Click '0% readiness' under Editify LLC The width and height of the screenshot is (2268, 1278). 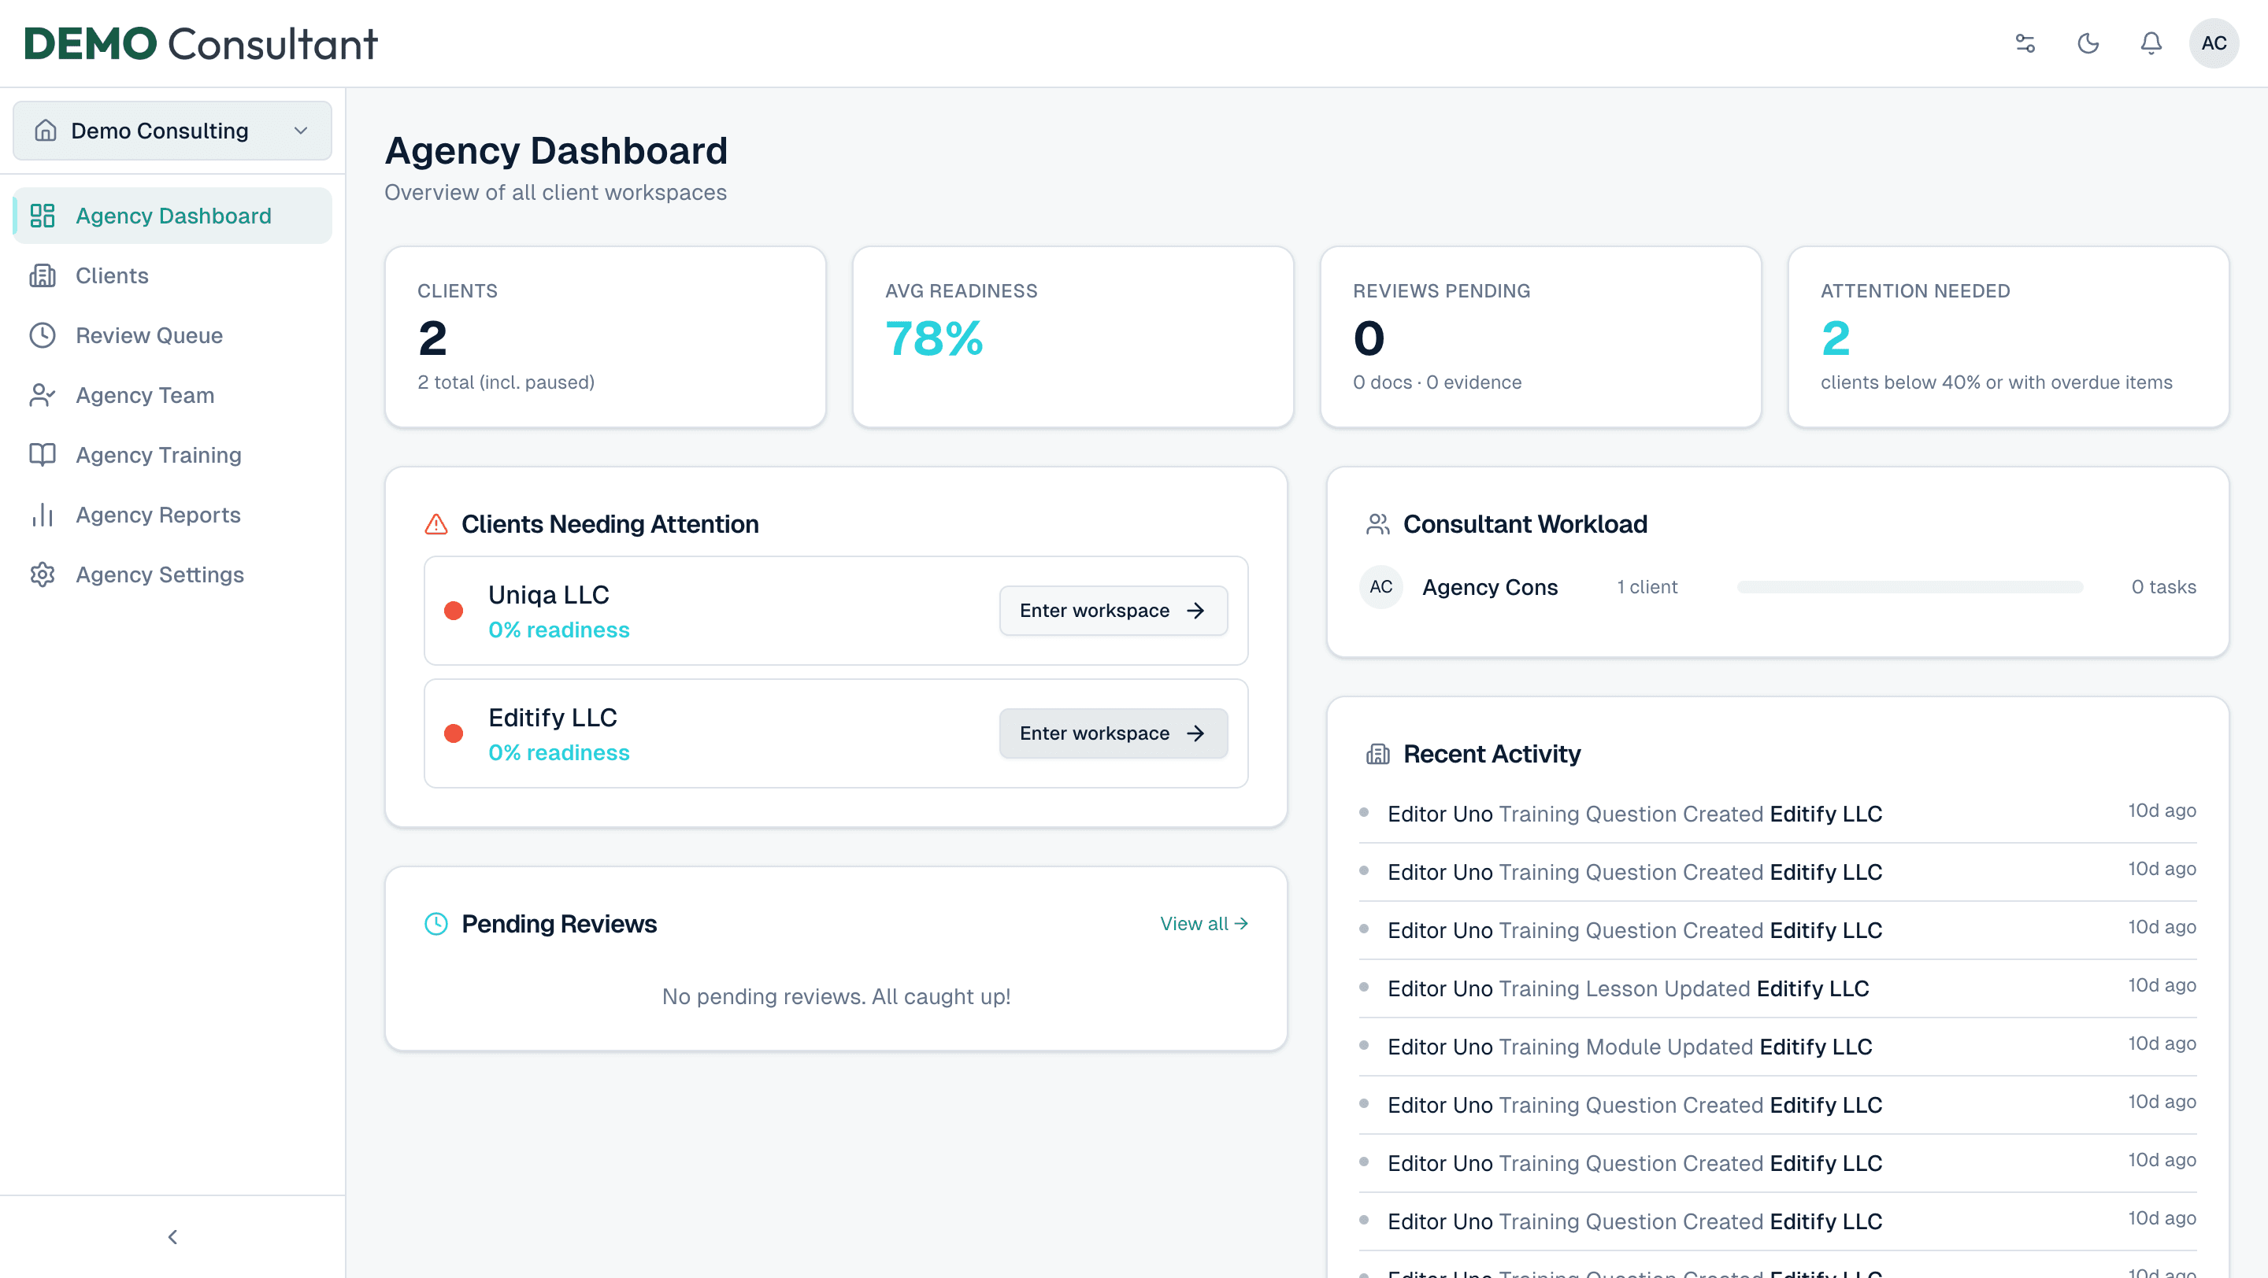click(559, 753)
